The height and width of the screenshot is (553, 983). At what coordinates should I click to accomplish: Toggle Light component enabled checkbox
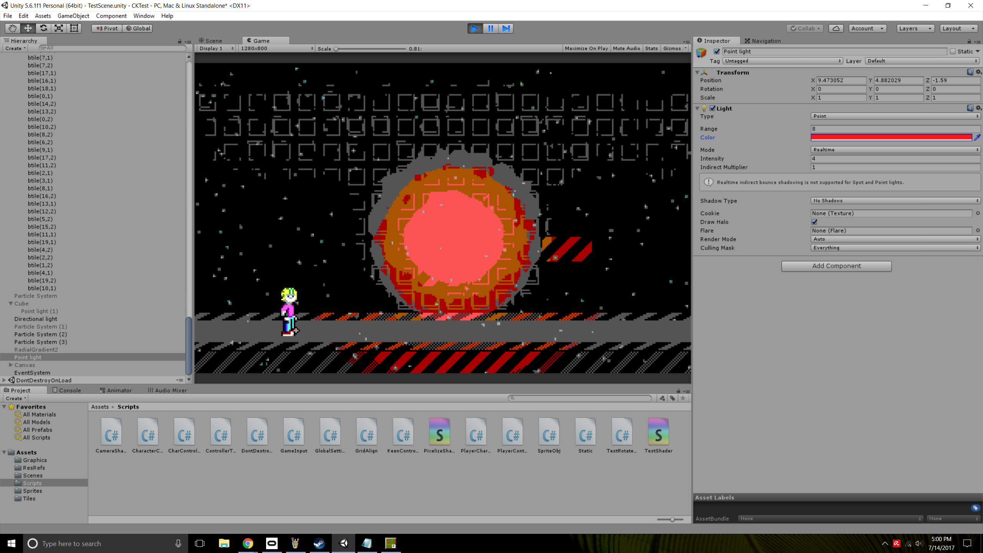click(713, 108)
